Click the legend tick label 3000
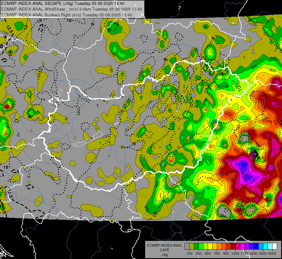This screenshot has width=282, height=259. pyautogui.click(x=263, y=254)
